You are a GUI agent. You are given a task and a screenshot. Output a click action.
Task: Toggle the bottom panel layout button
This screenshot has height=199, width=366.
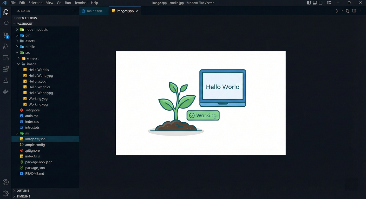(315, 3)
